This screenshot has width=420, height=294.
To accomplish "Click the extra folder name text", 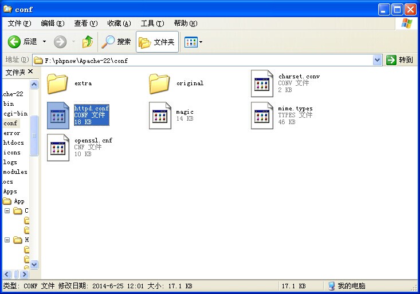I will (83, 84).
